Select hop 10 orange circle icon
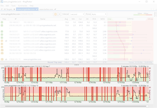Screen dimensions: 157x108 (x=2, y=50)
